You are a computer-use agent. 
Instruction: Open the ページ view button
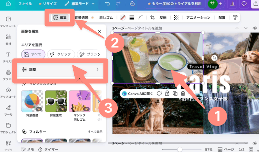click(226, 150)
